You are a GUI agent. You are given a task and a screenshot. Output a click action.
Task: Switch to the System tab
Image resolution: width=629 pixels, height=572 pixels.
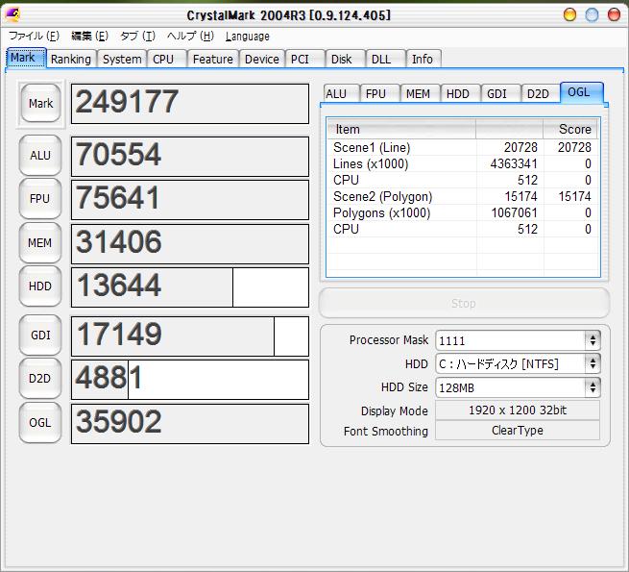[x=122, y=59]
